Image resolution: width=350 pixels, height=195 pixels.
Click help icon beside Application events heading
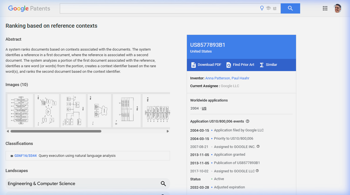click(248, 121)
